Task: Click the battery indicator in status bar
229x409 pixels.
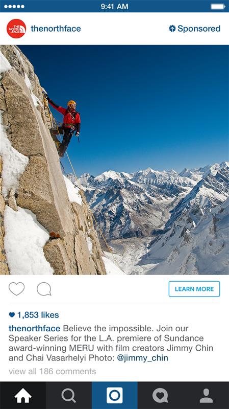Action: click(218, 6)
